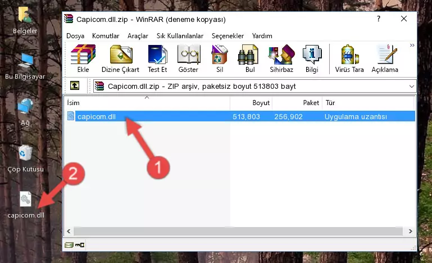The image size is (432, 263).
Task: Select the Bu Bilgisayar desktop icon
Action: coord(25,66)
